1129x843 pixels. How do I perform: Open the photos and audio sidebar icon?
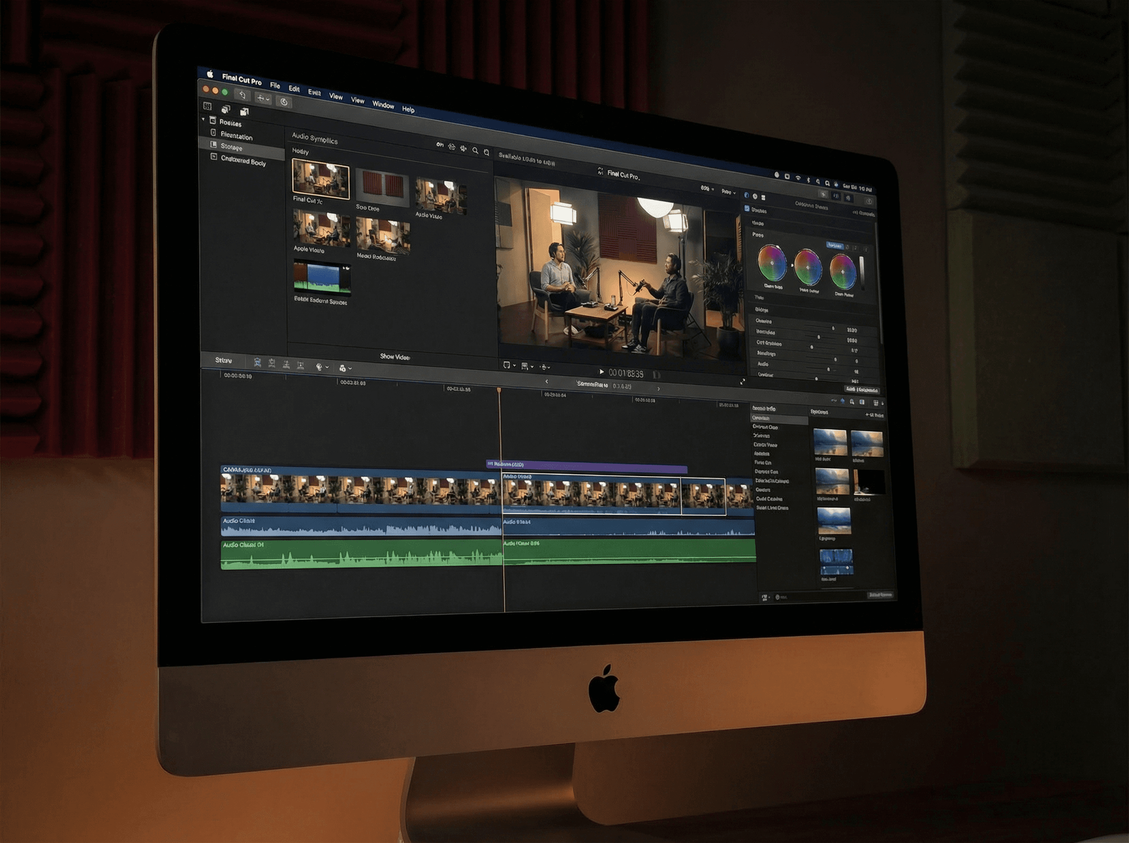pos(226,109)
